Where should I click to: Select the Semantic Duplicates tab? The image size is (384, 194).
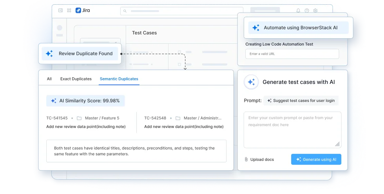(119, 79)
